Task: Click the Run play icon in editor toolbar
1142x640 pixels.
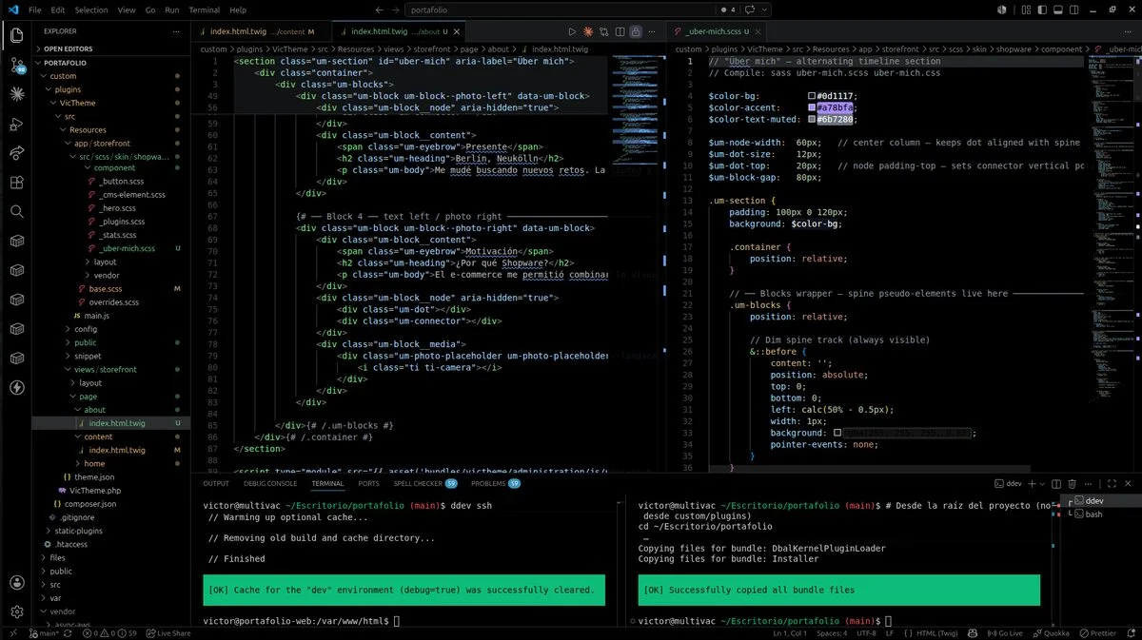Action: point(572,31)
